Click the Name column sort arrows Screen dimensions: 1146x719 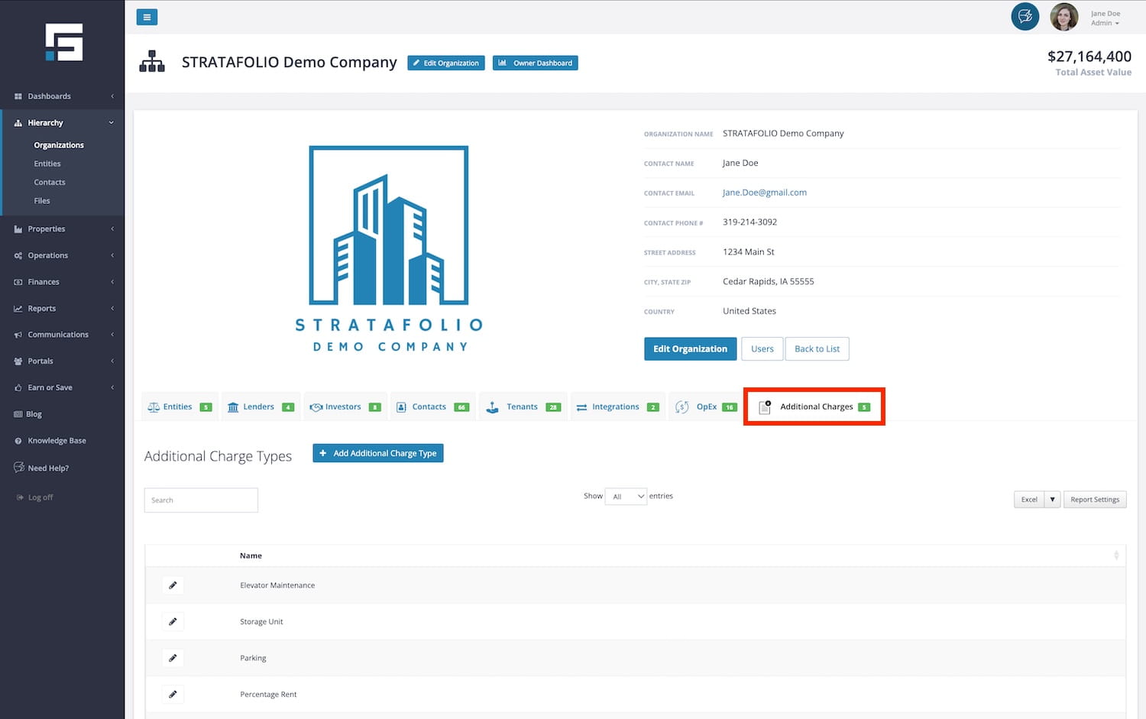pos(1115,555)
